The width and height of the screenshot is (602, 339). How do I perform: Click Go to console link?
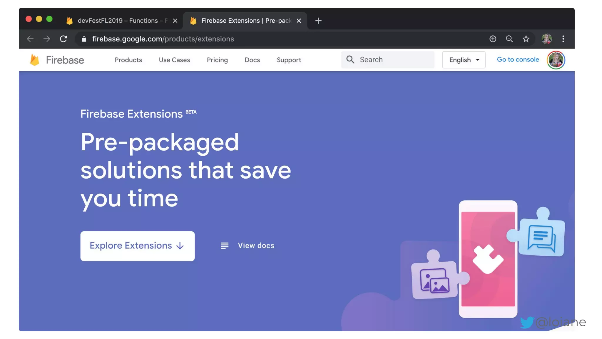click(518, 59)
